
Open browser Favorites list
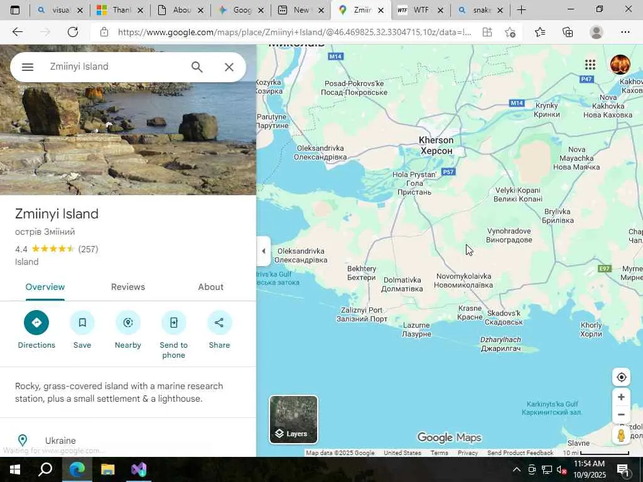pos(540,32)
